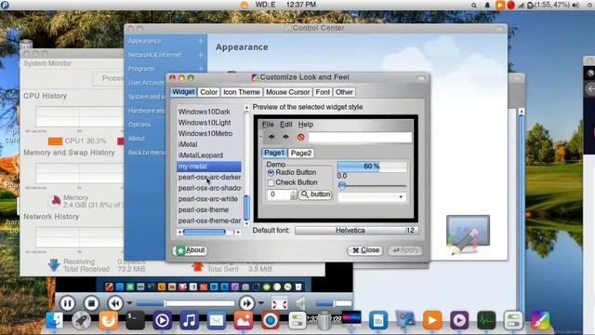Click the red stop icon in widget preview
Screen dimensions: 595x335
point(301,137)
